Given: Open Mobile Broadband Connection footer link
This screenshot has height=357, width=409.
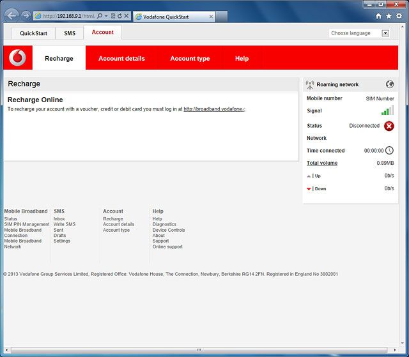Looking at the screenshot, I should [23, 232].
